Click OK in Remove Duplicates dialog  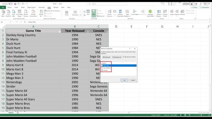[125, 80]
